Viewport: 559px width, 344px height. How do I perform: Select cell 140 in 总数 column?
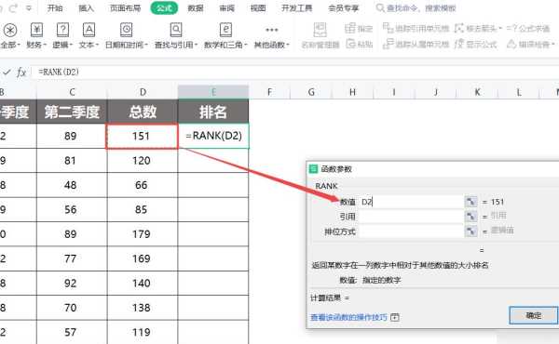click(143, 284)
